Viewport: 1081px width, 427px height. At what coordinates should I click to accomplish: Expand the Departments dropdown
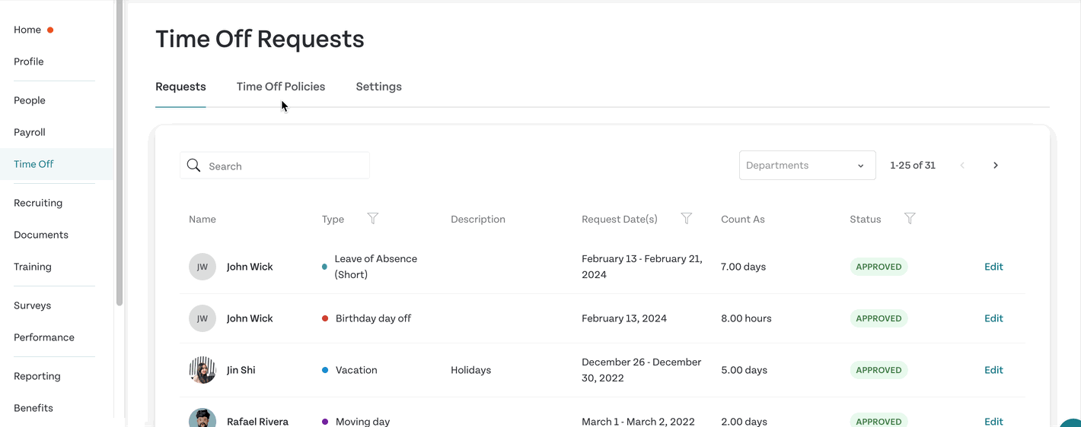coord(807,166)
